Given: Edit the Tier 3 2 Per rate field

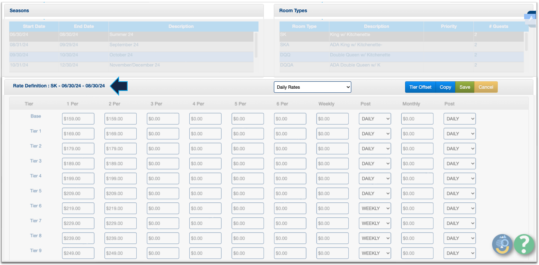Looking at the screenshot, I should point(121,164).
